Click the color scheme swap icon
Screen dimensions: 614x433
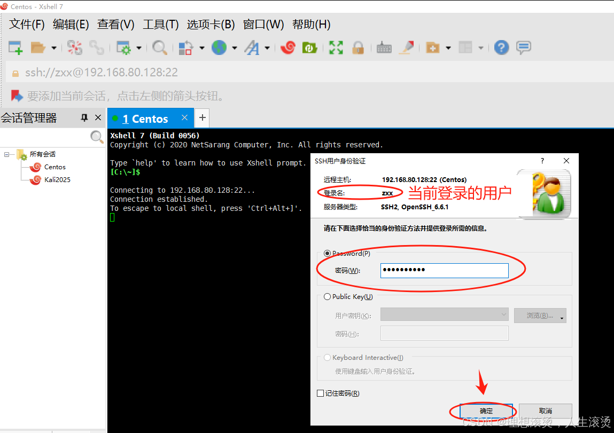[x=185, y=48]
